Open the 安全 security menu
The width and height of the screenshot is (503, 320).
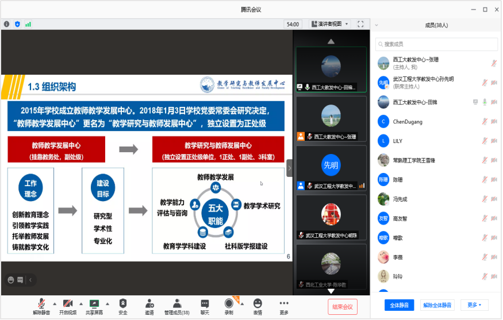(123, 307)
